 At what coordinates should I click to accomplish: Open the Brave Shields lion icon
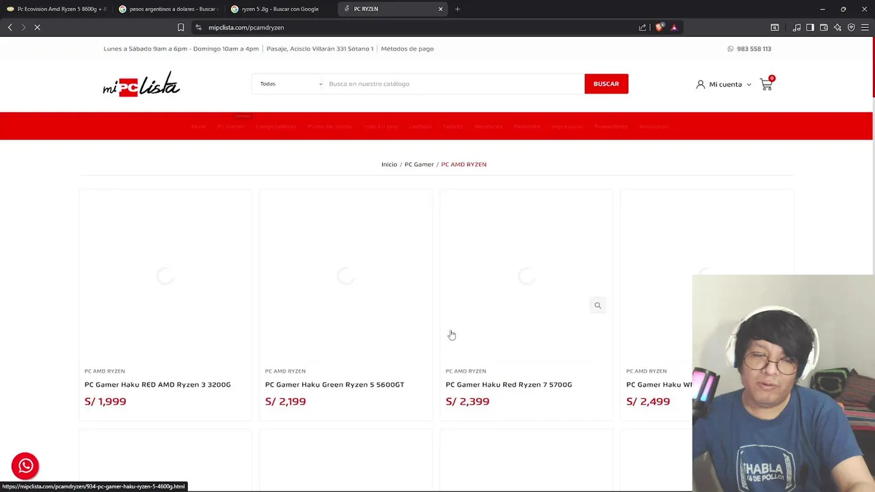point(659,27)
